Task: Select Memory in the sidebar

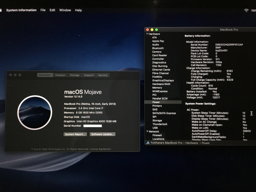Action: pos(157,88)
